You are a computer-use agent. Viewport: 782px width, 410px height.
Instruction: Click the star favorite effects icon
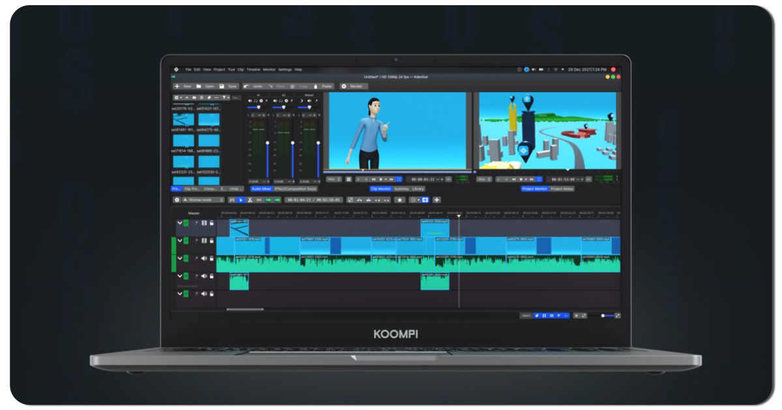[x=400, y=200]
